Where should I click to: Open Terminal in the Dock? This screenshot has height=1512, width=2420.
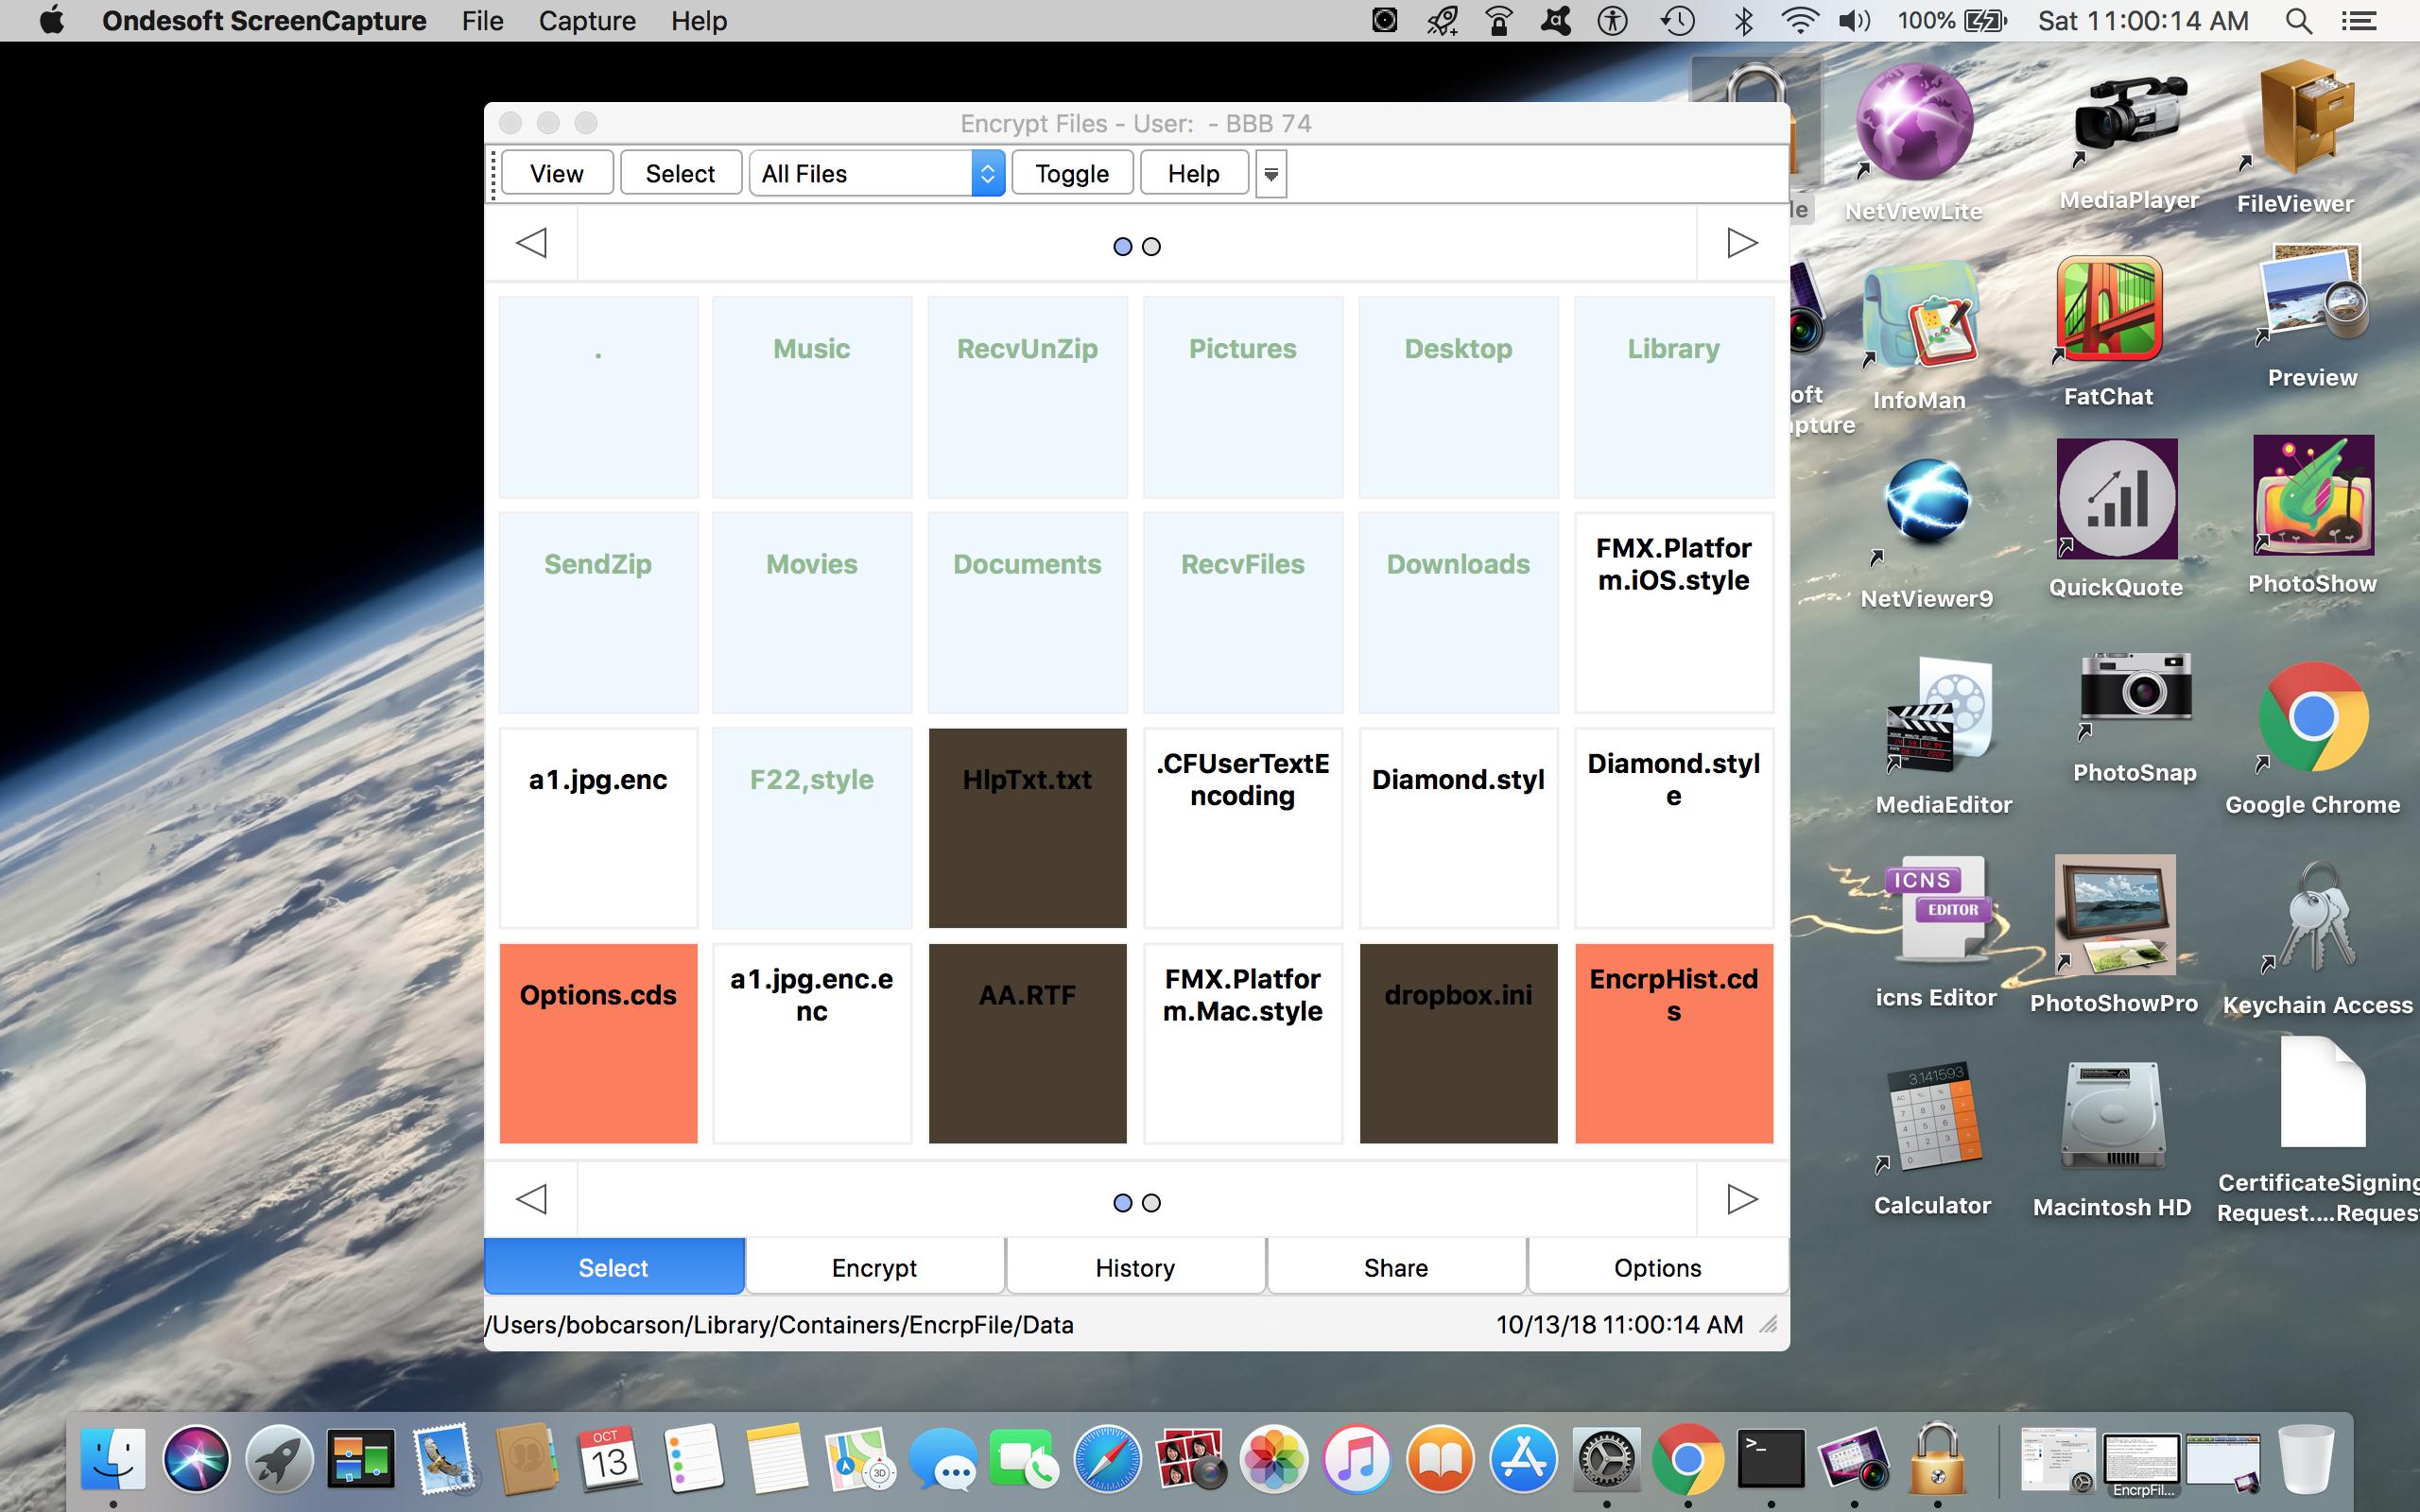(x=1771, y=1458)
